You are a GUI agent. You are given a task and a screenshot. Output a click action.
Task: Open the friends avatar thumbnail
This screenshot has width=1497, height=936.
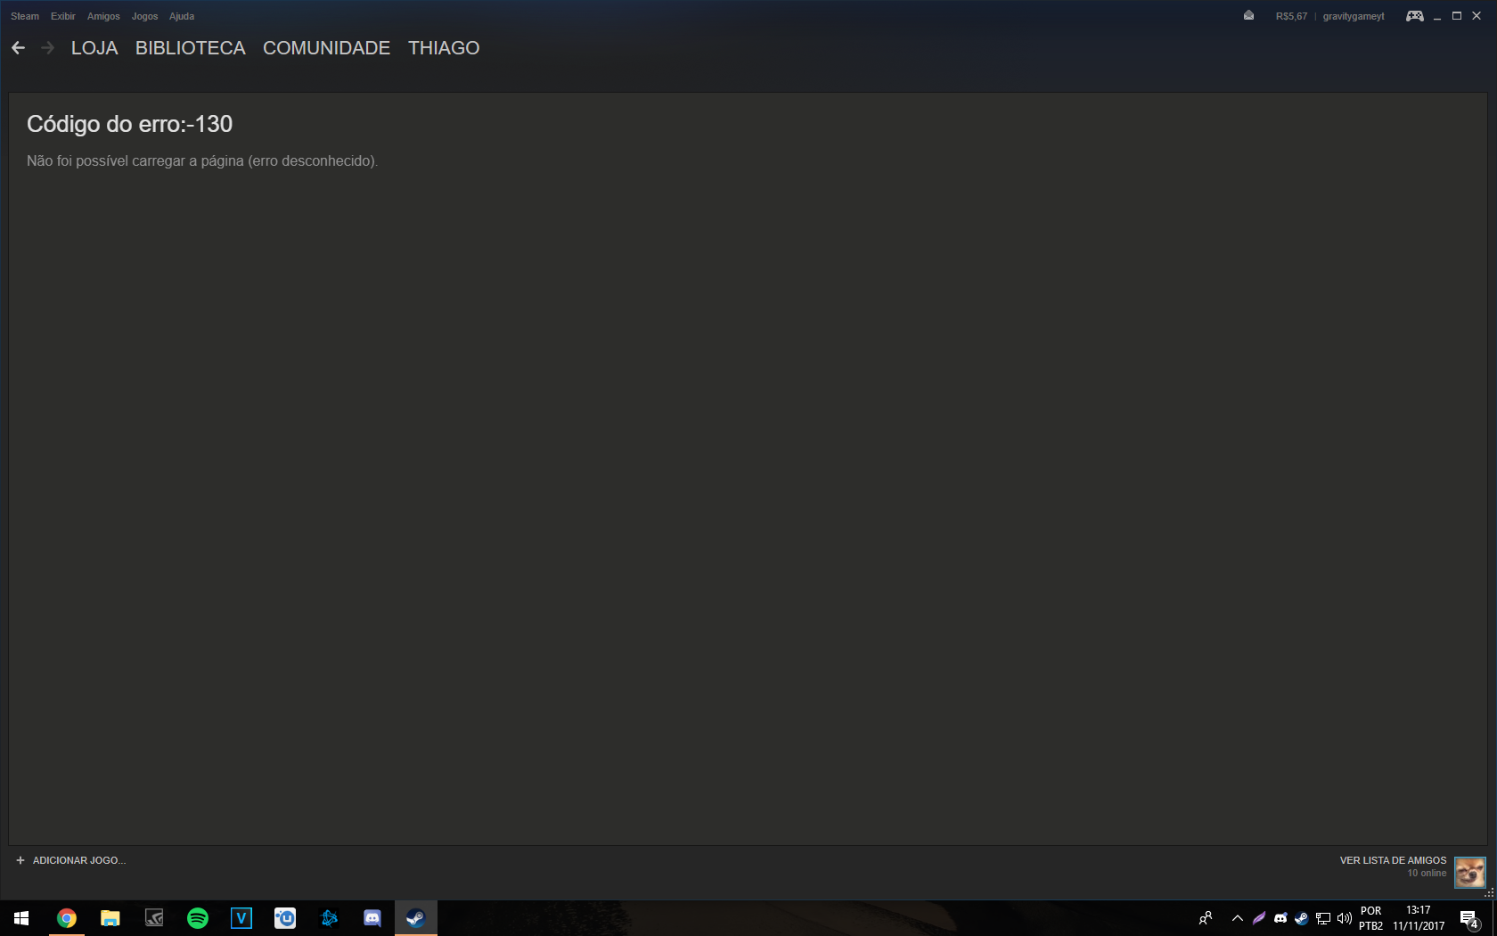click(x=1469, y=872)
